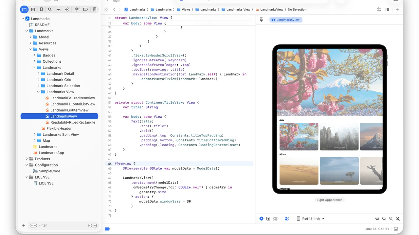The image size is (419, 235).
Task: Switch preview to selectable mode
Action: click(x=268, y=219)
